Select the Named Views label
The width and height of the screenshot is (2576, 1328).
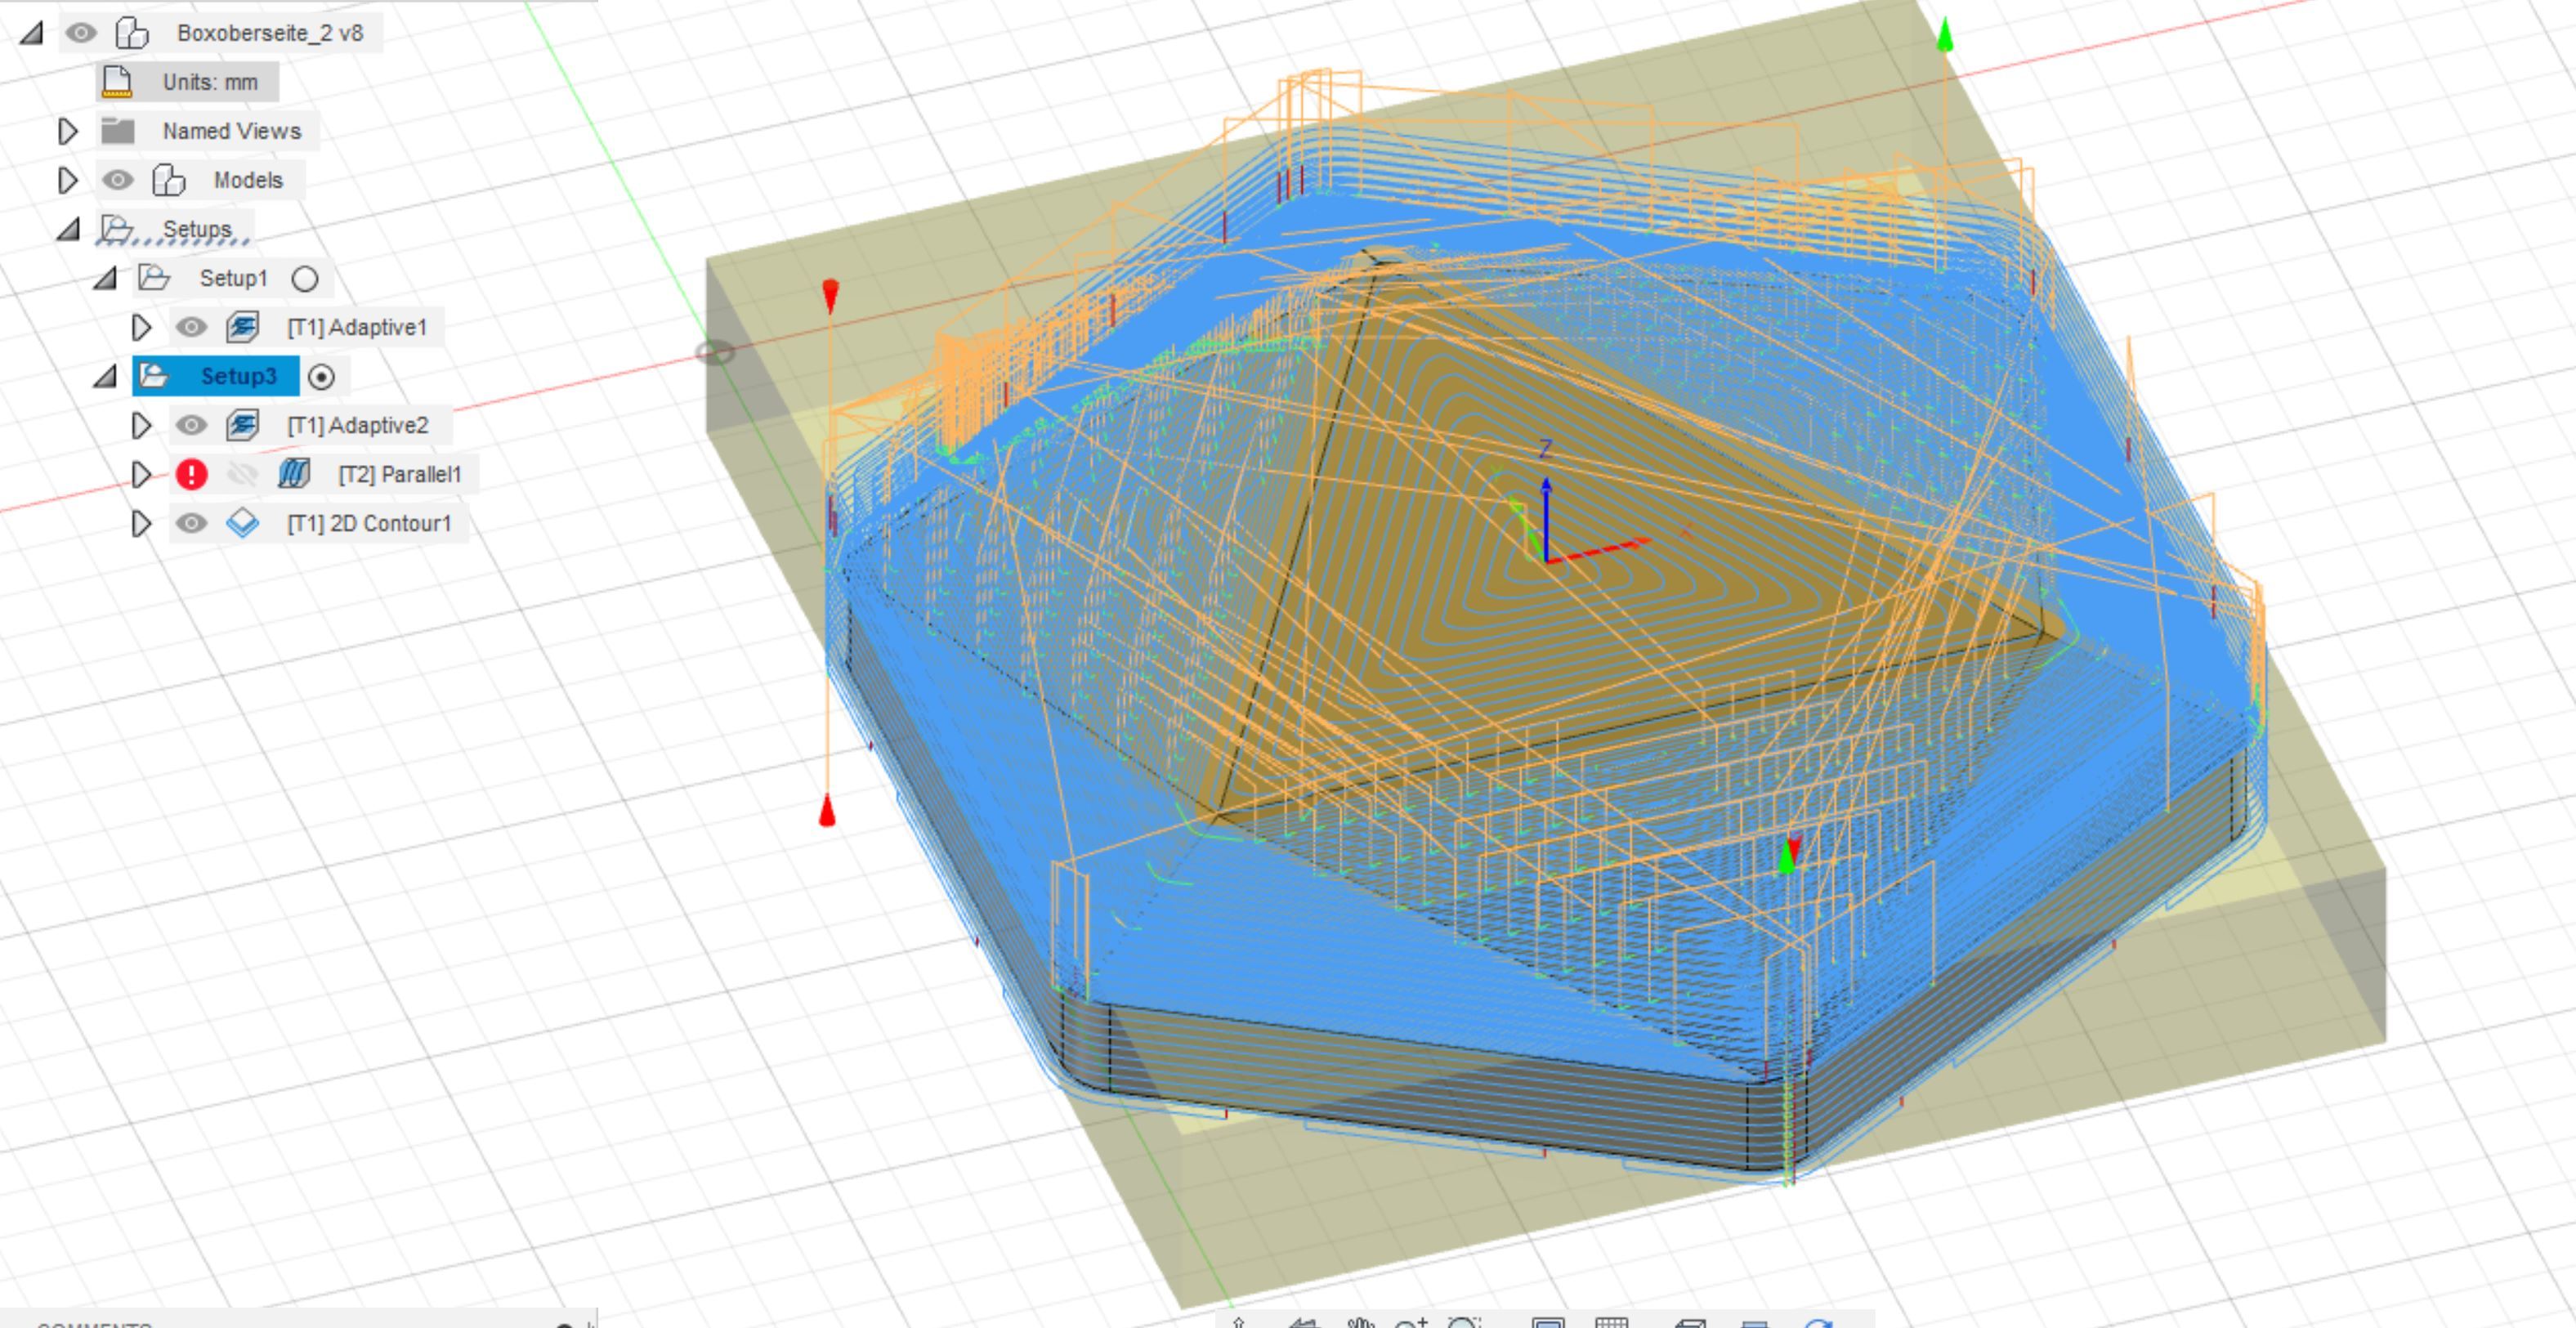pyautogui.click(x=232, y=131)
